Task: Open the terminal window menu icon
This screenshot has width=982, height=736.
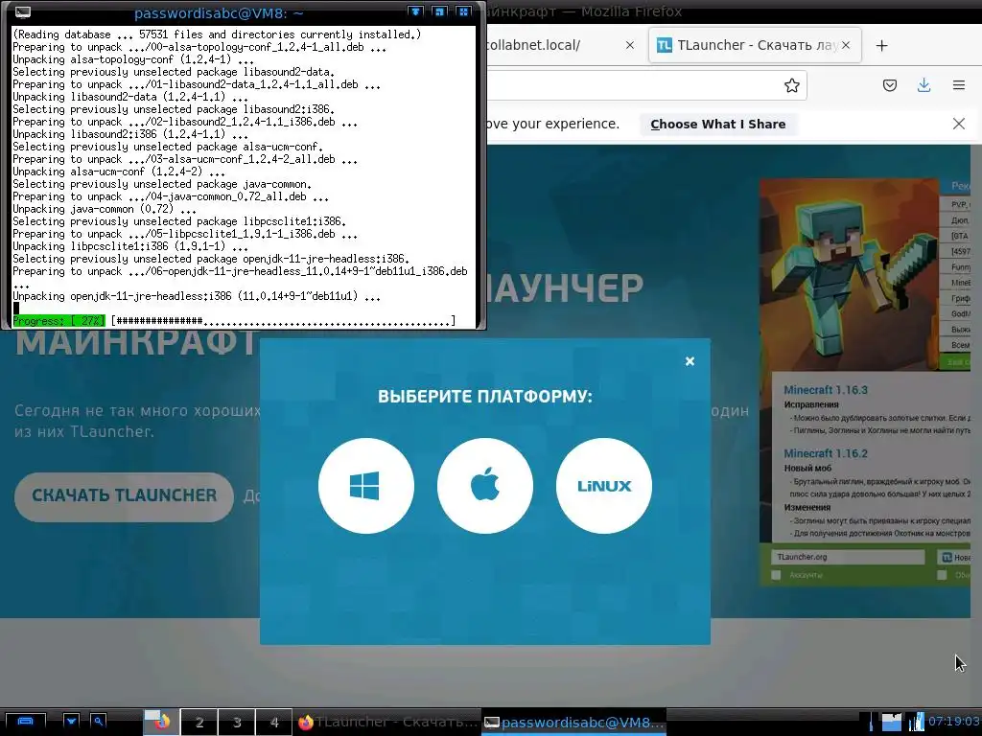Action: [x=23, y=11]
